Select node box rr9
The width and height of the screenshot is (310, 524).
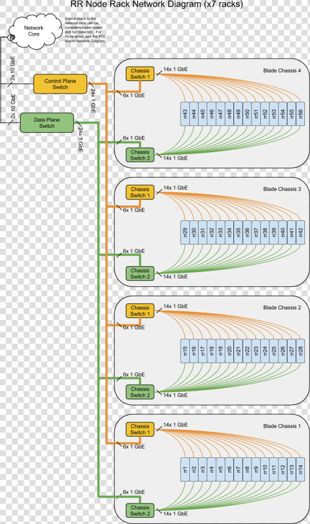pyautogui.click(x=256, y=470)
